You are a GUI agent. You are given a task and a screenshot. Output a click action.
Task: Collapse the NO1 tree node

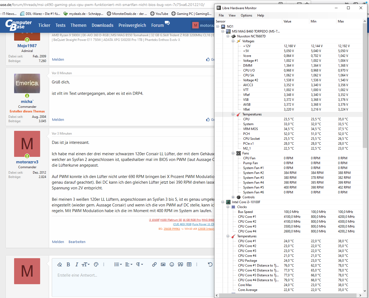218,27
